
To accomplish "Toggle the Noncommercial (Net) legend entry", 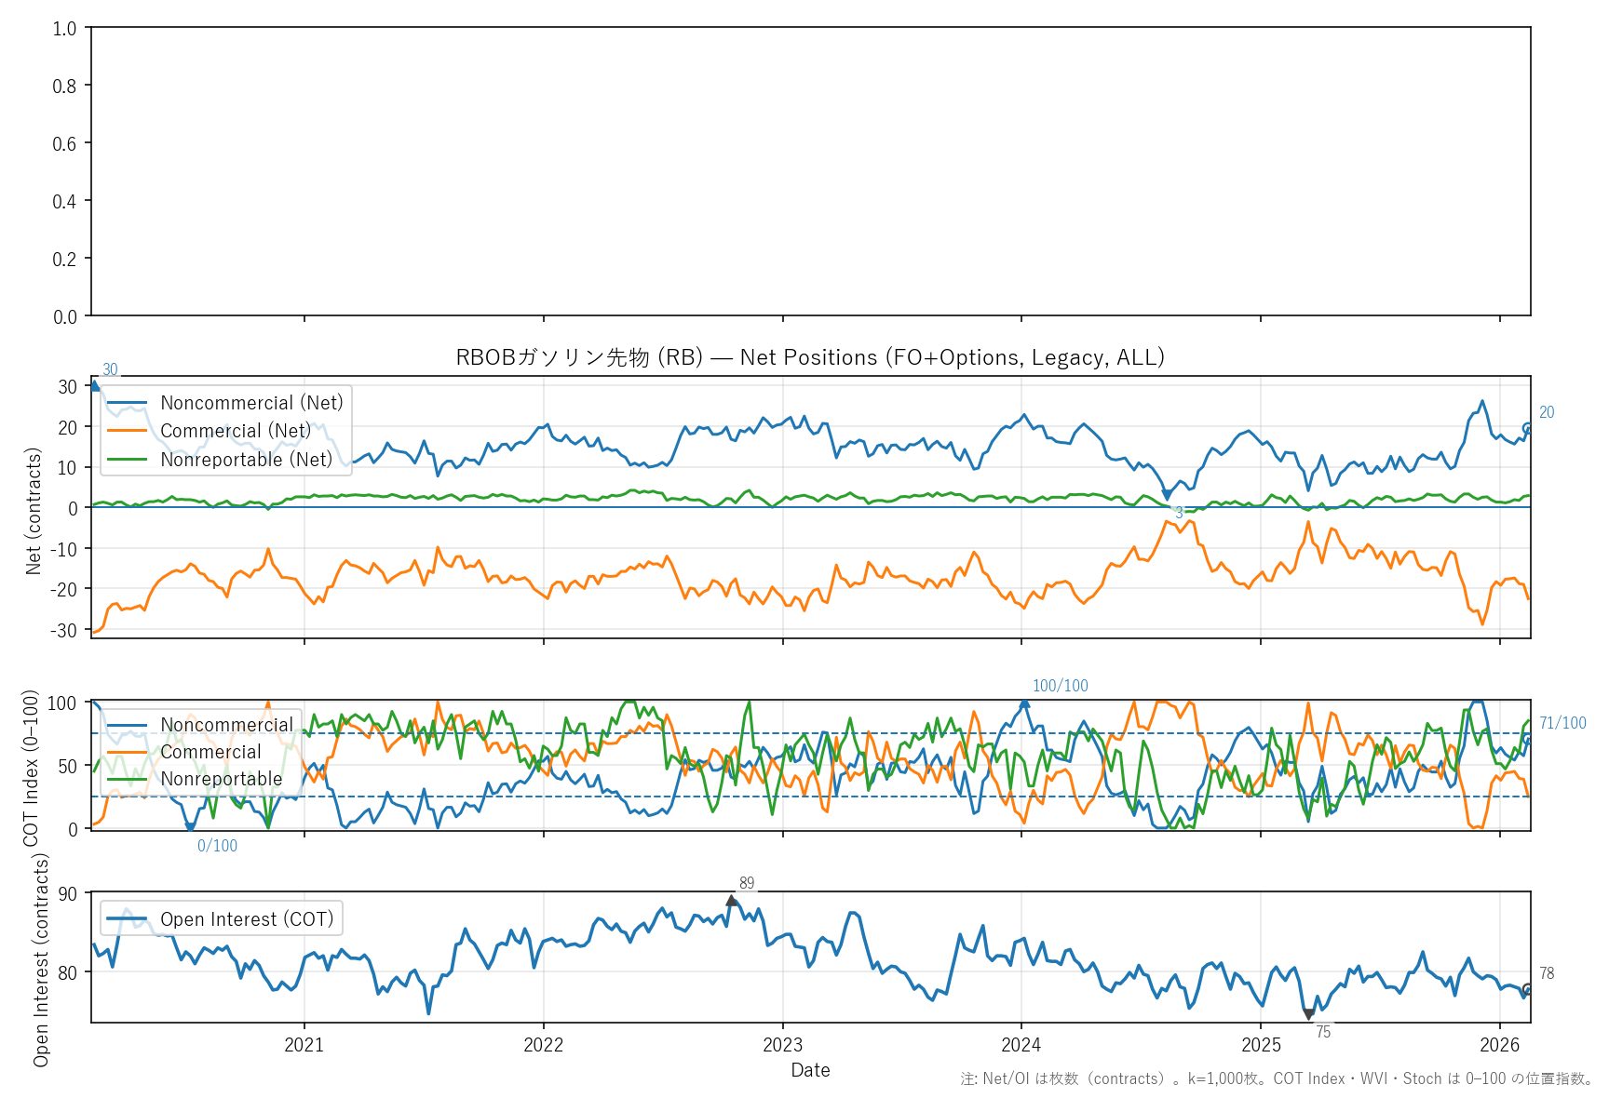I will (251, 403).
